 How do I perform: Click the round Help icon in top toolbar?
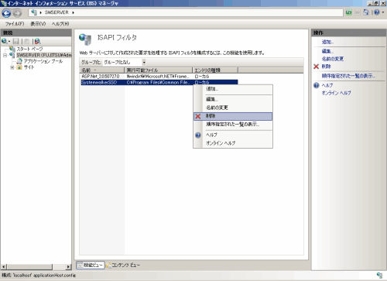pos(377,12)
